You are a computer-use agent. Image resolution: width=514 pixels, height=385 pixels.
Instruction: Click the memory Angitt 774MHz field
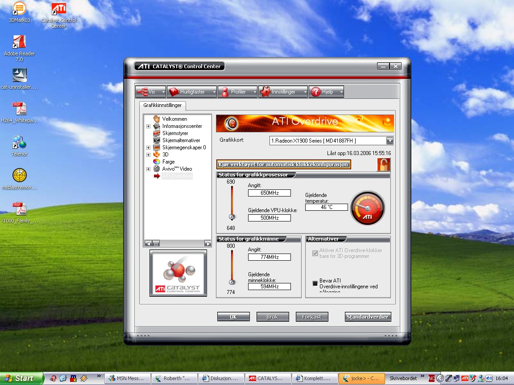269,257
